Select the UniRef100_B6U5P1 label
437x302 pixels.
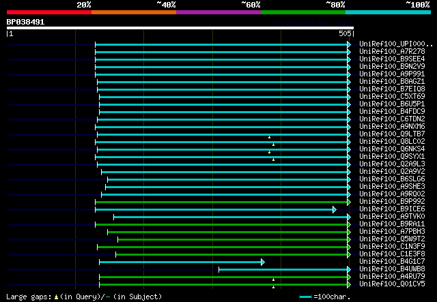click(x=392, y=104)
